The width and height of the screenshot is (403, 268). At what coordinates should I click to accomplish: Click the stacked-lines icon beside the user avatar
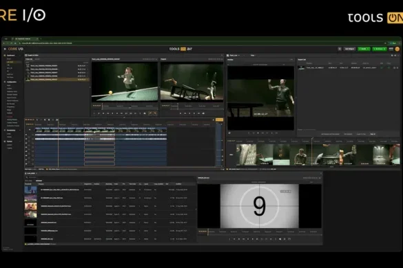[391, 49]
